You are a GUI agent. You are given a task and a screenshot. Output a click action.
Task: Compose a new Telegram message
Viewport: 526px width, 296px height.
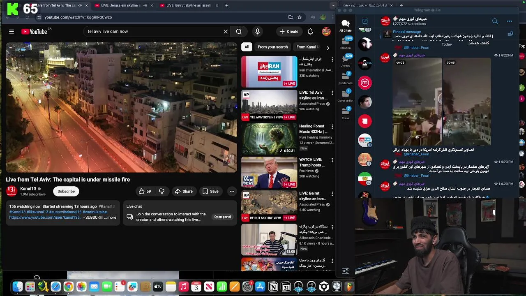pyautogui.click(x=365, y=21)
